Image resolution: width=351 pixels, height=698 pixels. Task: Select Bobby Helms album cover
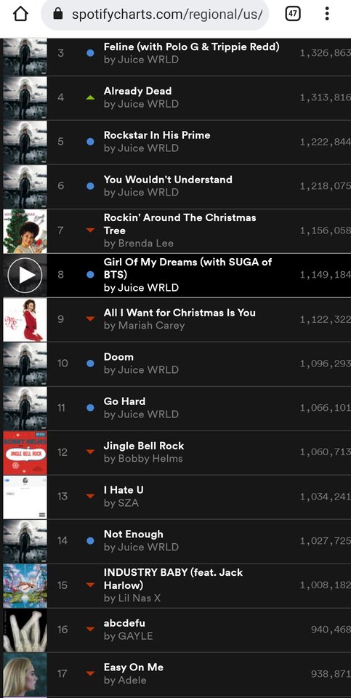point(25,453)
